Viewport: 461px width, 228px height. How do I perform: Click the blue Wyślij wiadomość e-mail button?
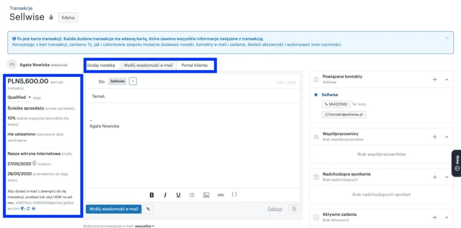coord(114,209)
